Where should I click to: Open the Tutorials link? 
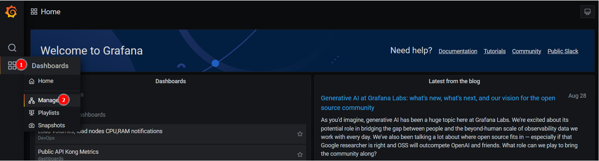point(495,51)
